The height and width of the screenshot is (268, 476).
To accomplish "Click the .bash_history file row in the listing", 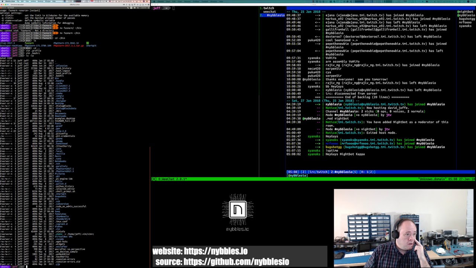I will (x=36, y=68).
